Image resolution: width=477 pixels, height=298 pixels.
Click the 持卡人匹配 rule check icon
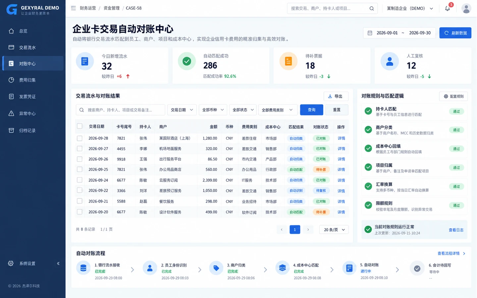[x=368, y=111]
